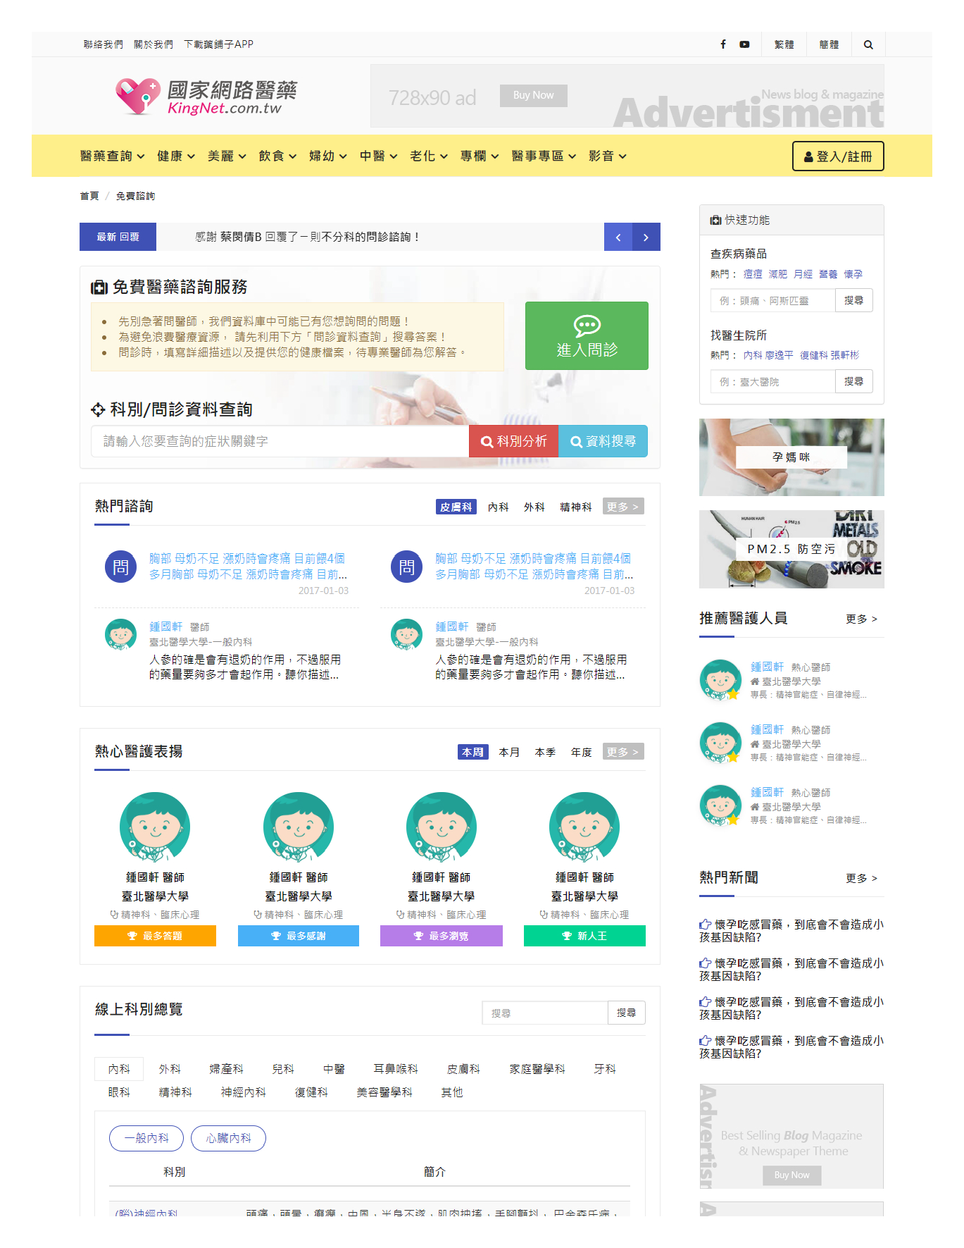Click the magnifier search icon in top bar
Screen dimensions: 964x1248
pos(868,44)
